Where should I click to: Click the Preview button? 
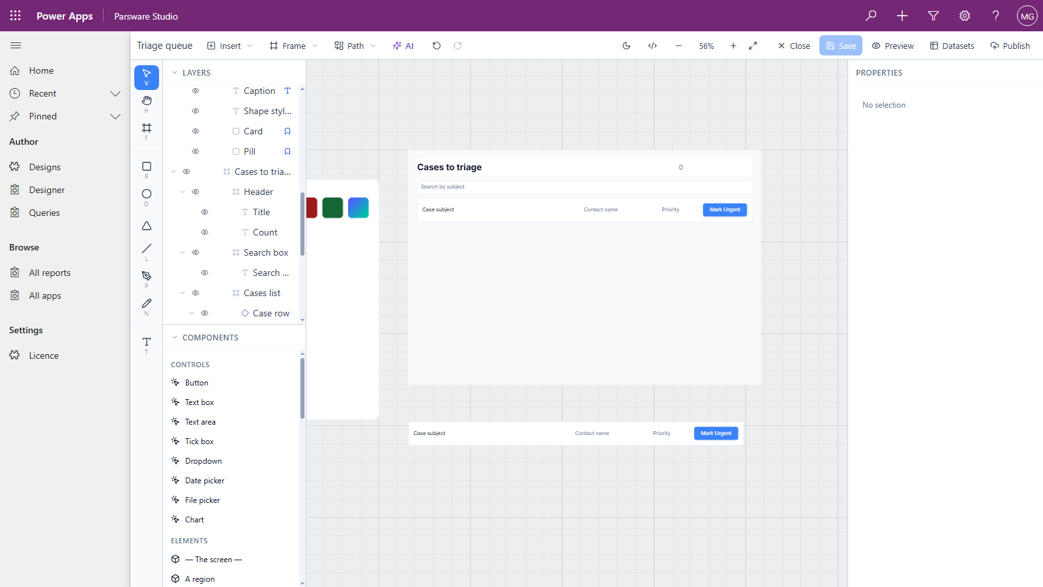893,46
